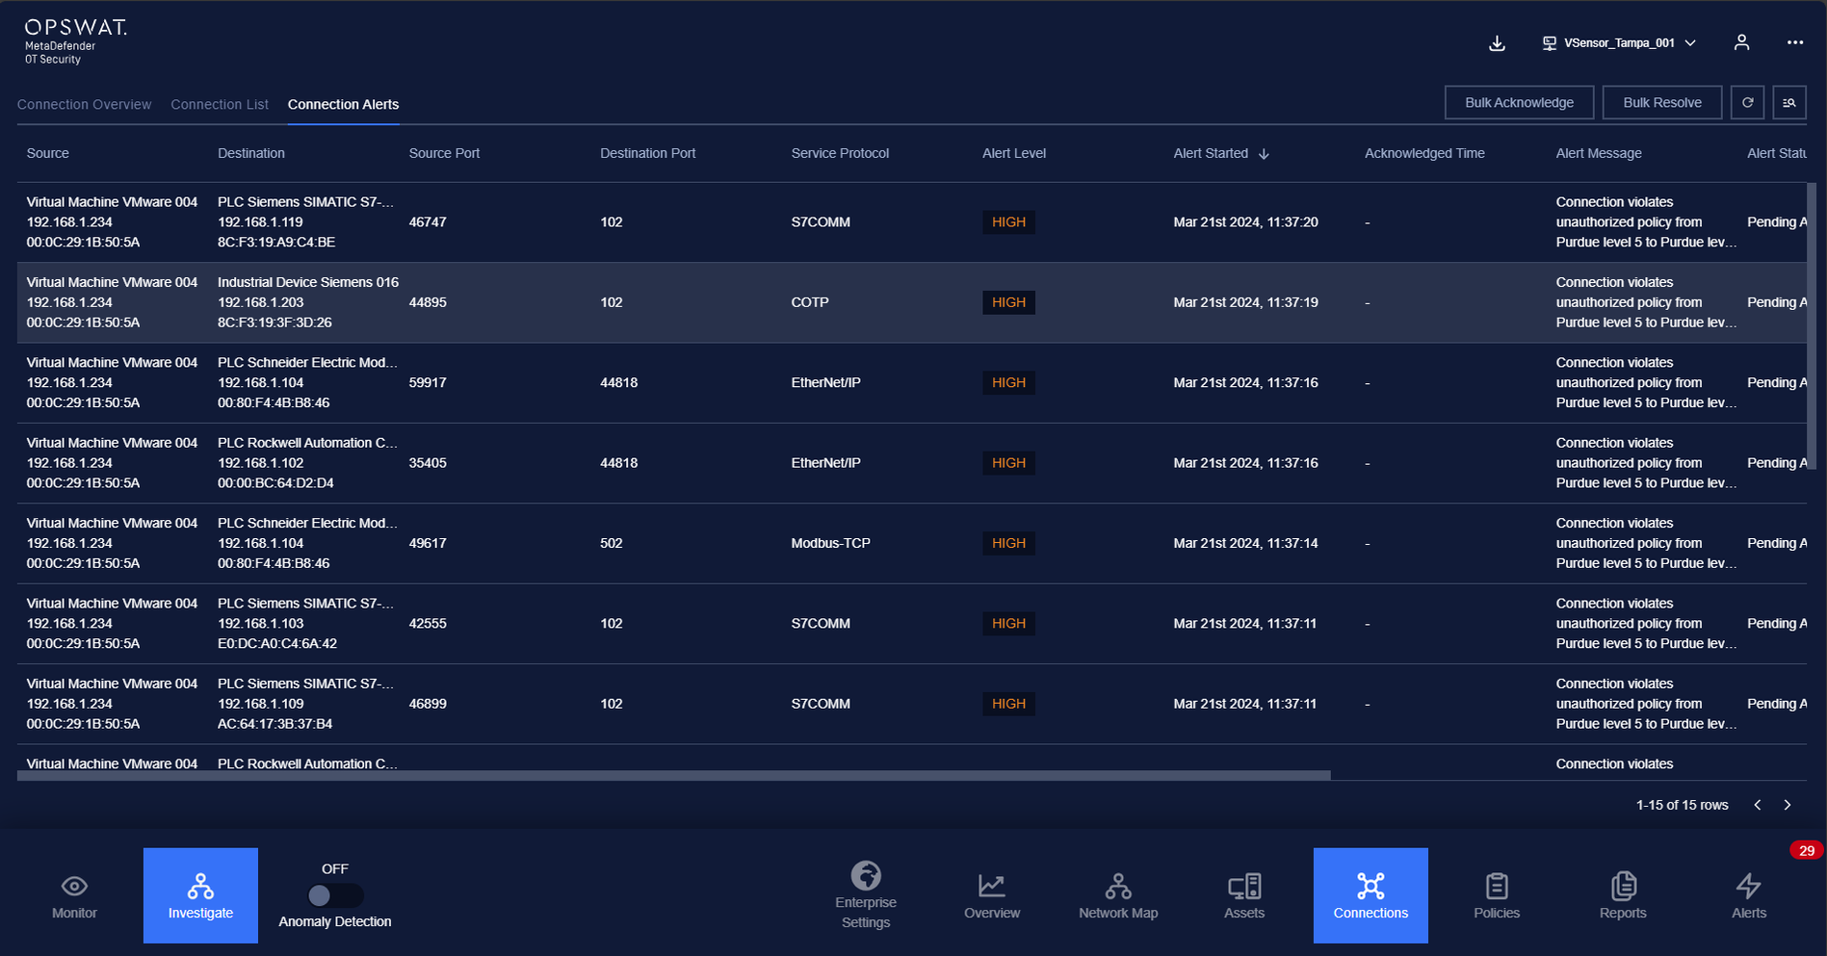Image resolution: width=1827 pixels, height=956 pixels.
Task: Click Destination Port column header
Action: point(647,153)
